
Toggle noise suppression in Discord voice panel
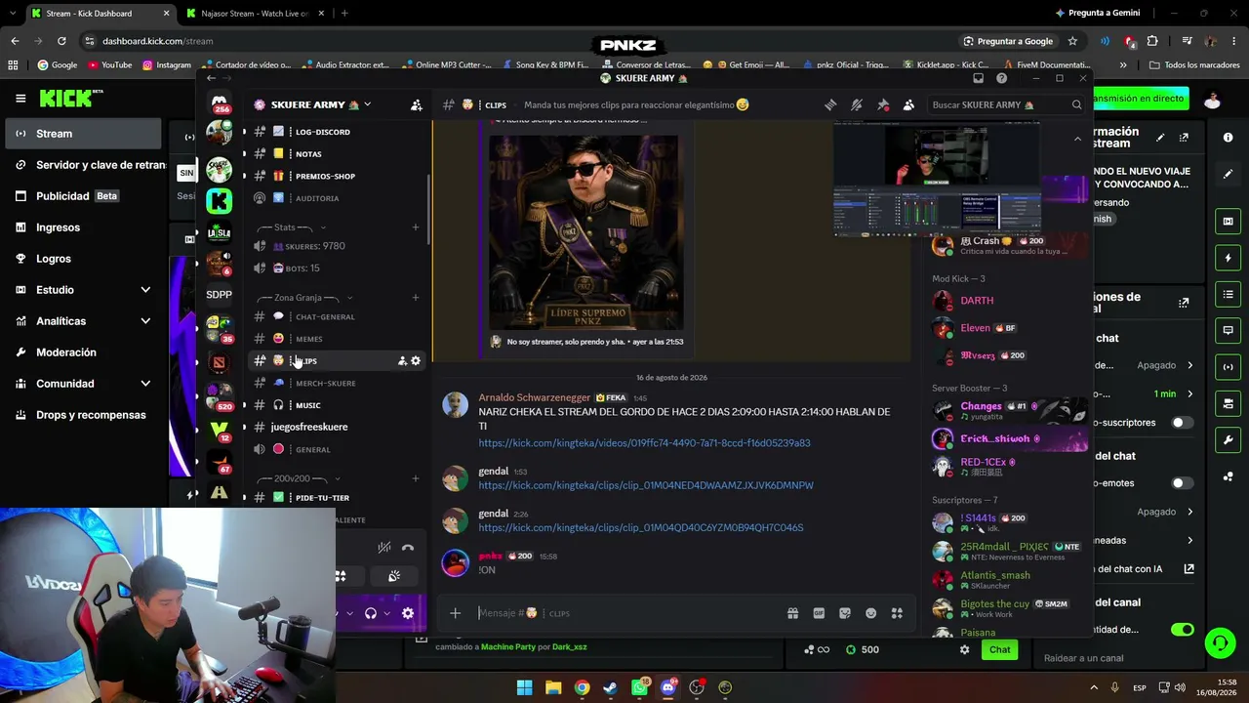[384, 548]
